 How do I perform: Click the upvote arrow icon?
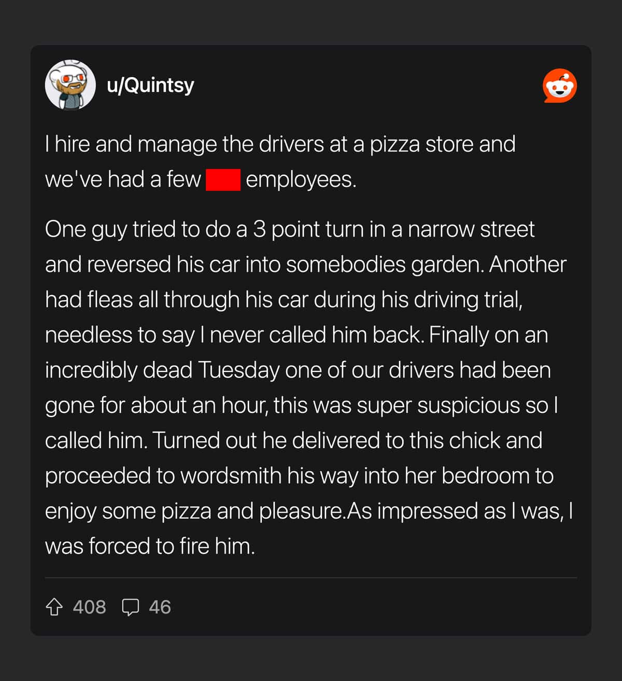click(x=54, y=607)
